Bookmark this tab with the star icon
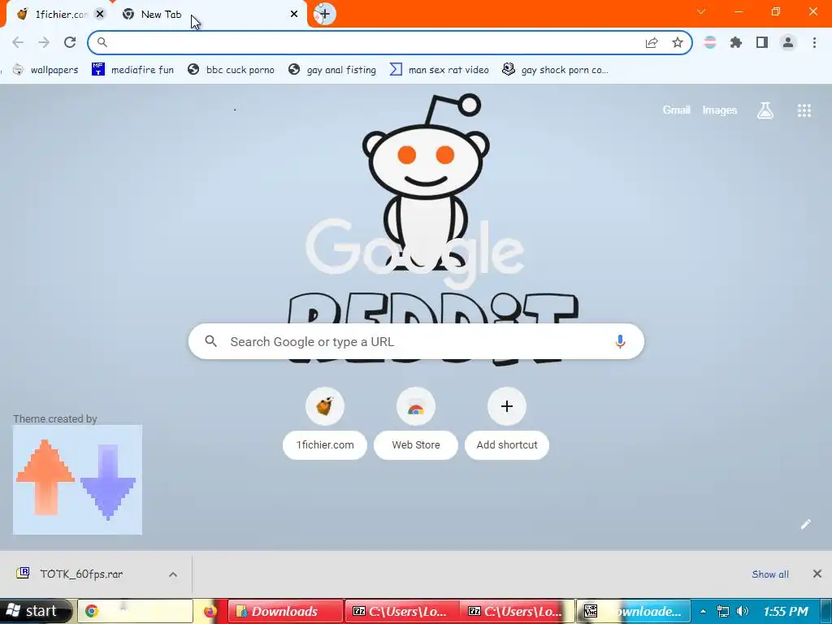The width and height of the screenshot is (832, 624). 678,42
